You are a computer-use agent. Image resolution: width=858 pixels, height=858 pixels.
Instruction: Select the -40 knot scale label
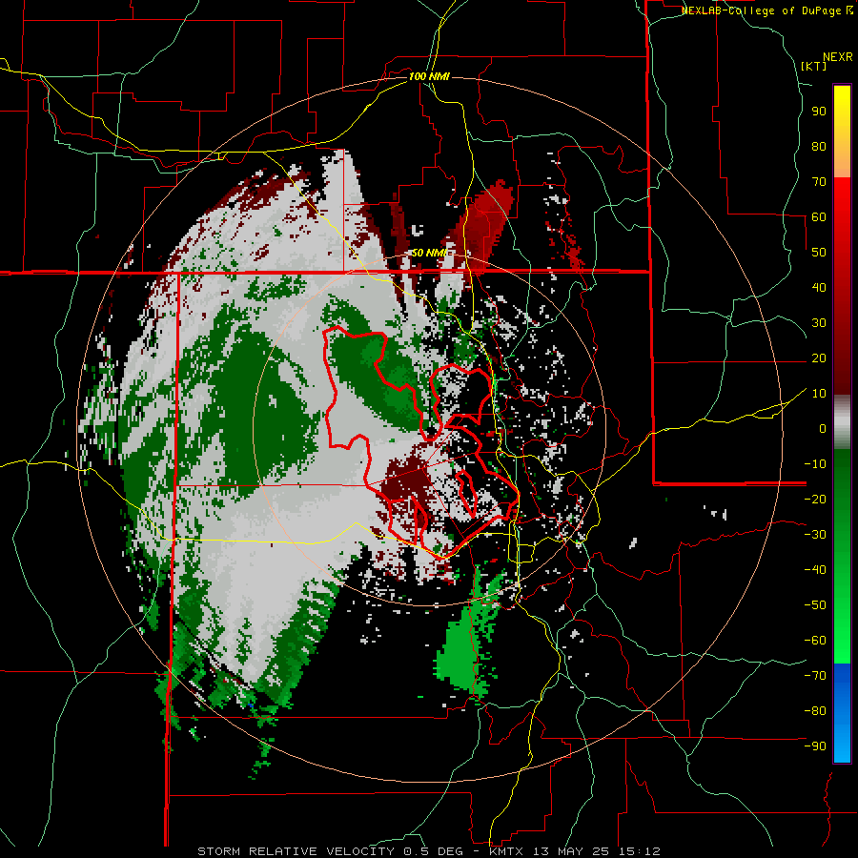815,570
